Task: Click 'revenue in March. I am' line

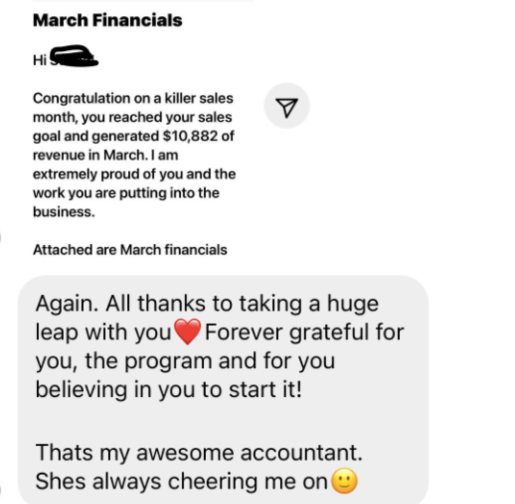Action: pos(105,155)
